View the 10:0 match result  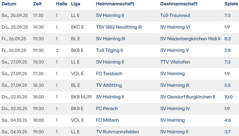tap(228, 97)
